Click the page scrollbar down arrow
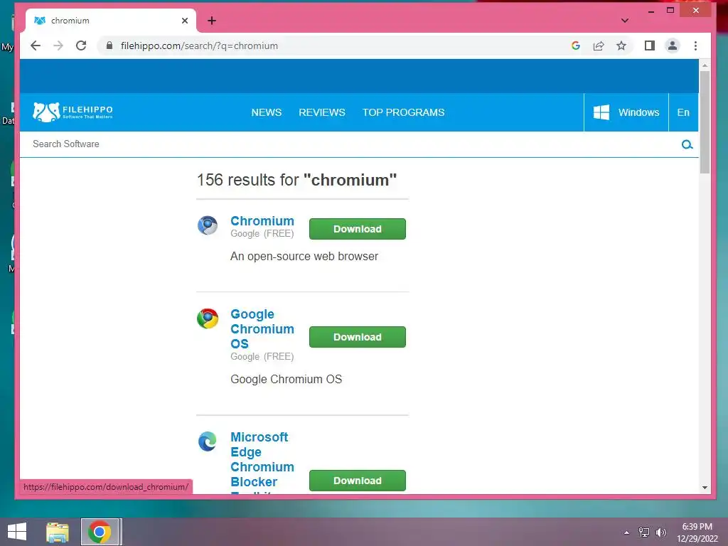This screenshot has width=728, height=546. (x=705, y=488)
